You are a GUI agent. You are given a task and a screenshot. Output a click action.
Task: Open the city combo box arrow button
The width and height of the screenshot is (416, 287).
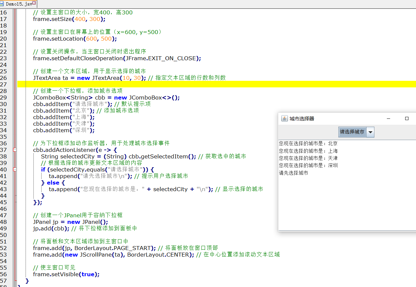tap(370, 132)
